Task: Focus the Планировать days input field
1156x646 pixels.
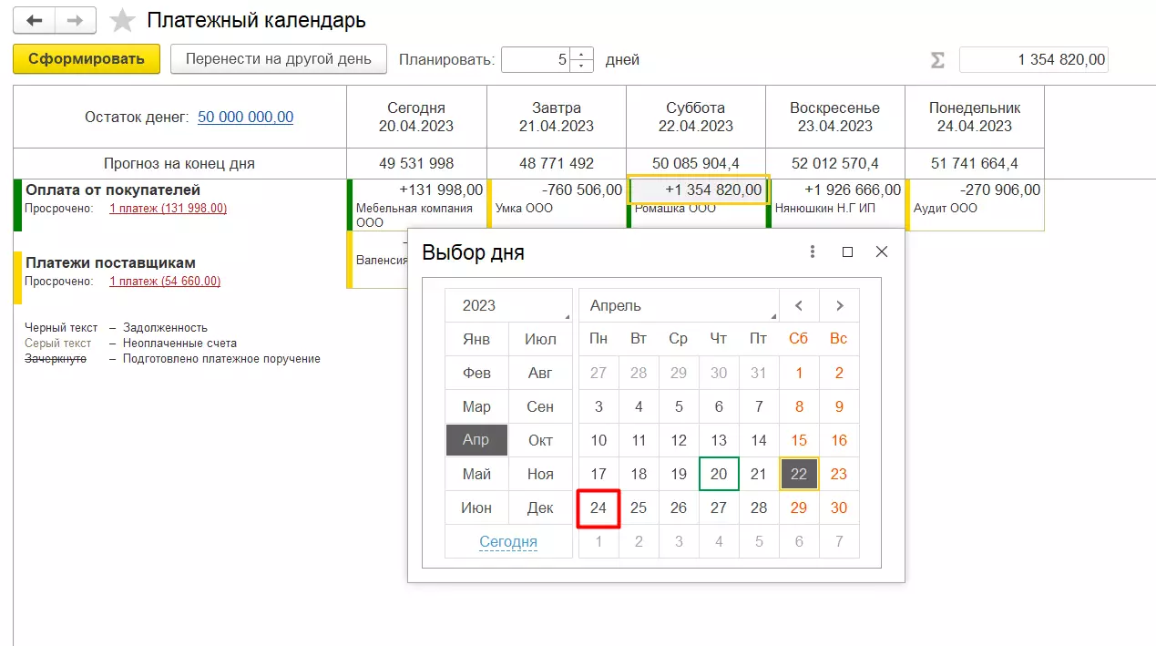Action: pos(536,60)
